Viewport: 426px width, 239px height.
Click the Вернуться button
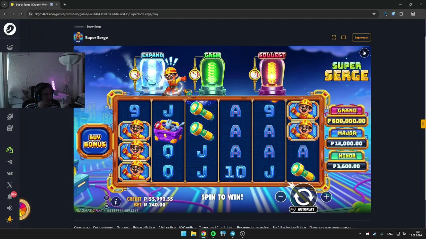coord(361,38)
